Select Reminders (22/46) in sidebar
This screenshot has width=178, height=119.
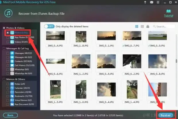23,92
